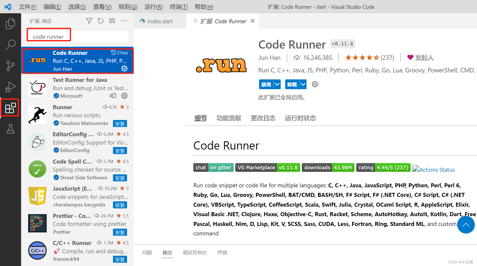Screen dimensions: 477x266
Task: Switch to the 细节 tab
Action: [x=201, y=118]
